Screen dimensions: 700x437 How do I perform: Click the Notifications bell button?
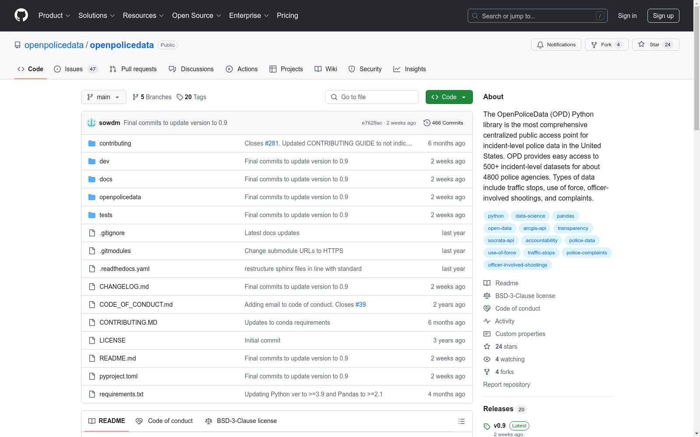click(x=556, y=45)
